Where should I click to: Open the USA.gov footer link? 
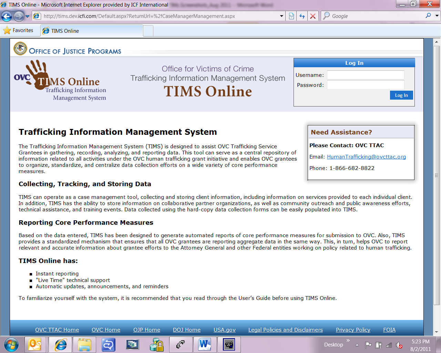[225, 330]
